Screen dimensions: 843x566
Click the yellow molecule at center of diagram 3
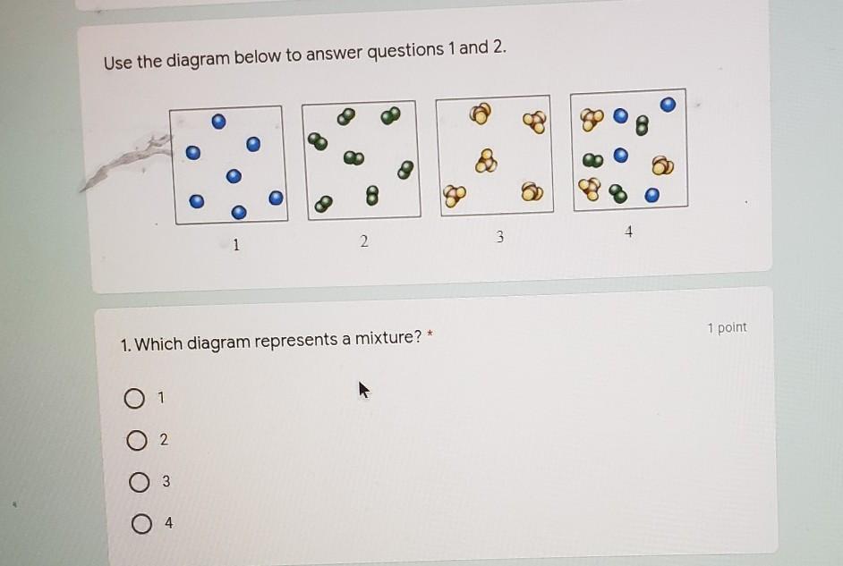(x=486, y=162)
